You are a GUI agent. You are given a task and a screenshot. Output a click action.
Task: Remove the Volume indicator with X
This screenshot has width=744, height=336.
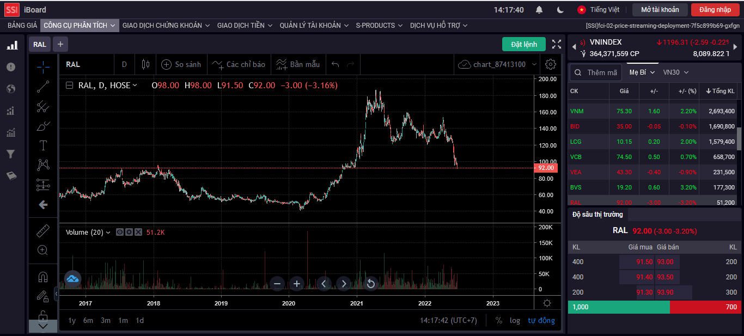(138, 233)
